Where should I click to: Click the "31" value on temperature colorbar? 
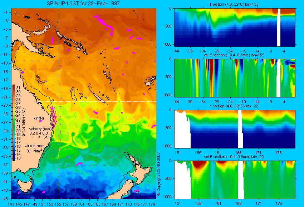[x=18, y=88]
